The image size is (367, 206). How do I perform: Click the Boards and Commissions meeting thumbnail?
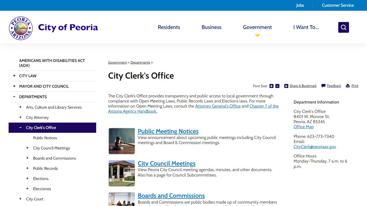(x=122, y=199)
